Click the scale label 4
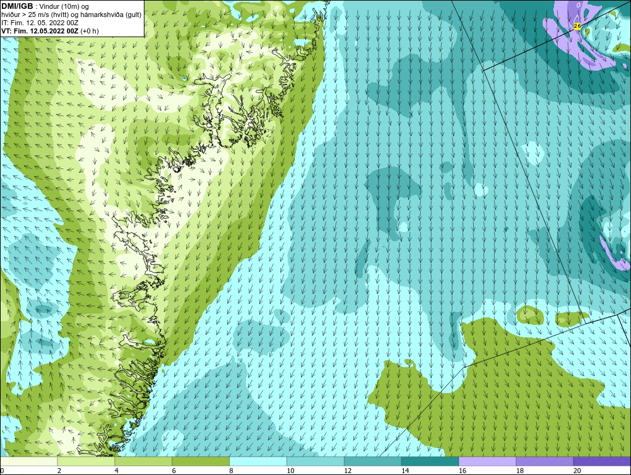The image size is (631, 475). (x=117, y=471)
